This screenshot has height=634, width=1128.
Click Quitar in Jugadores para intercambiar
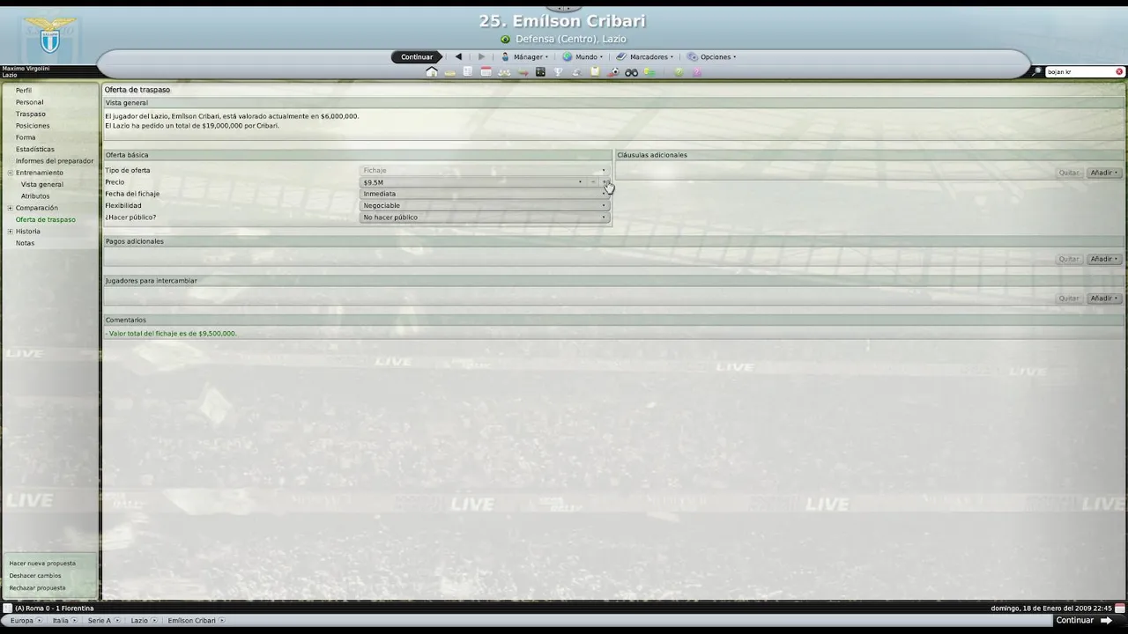[1069, 299]
